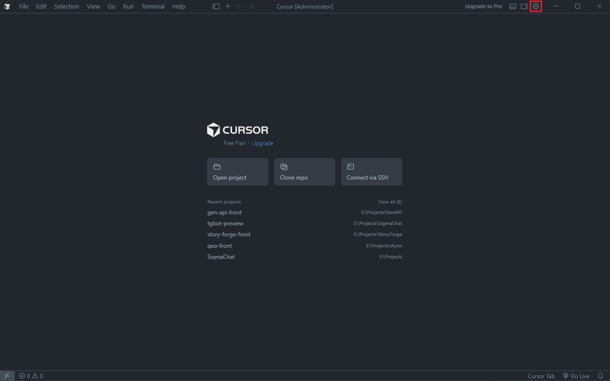Start the Go Live server from status bar
Image resolution: width=610 pixels, height=381 pixels.
coord(577,376)
